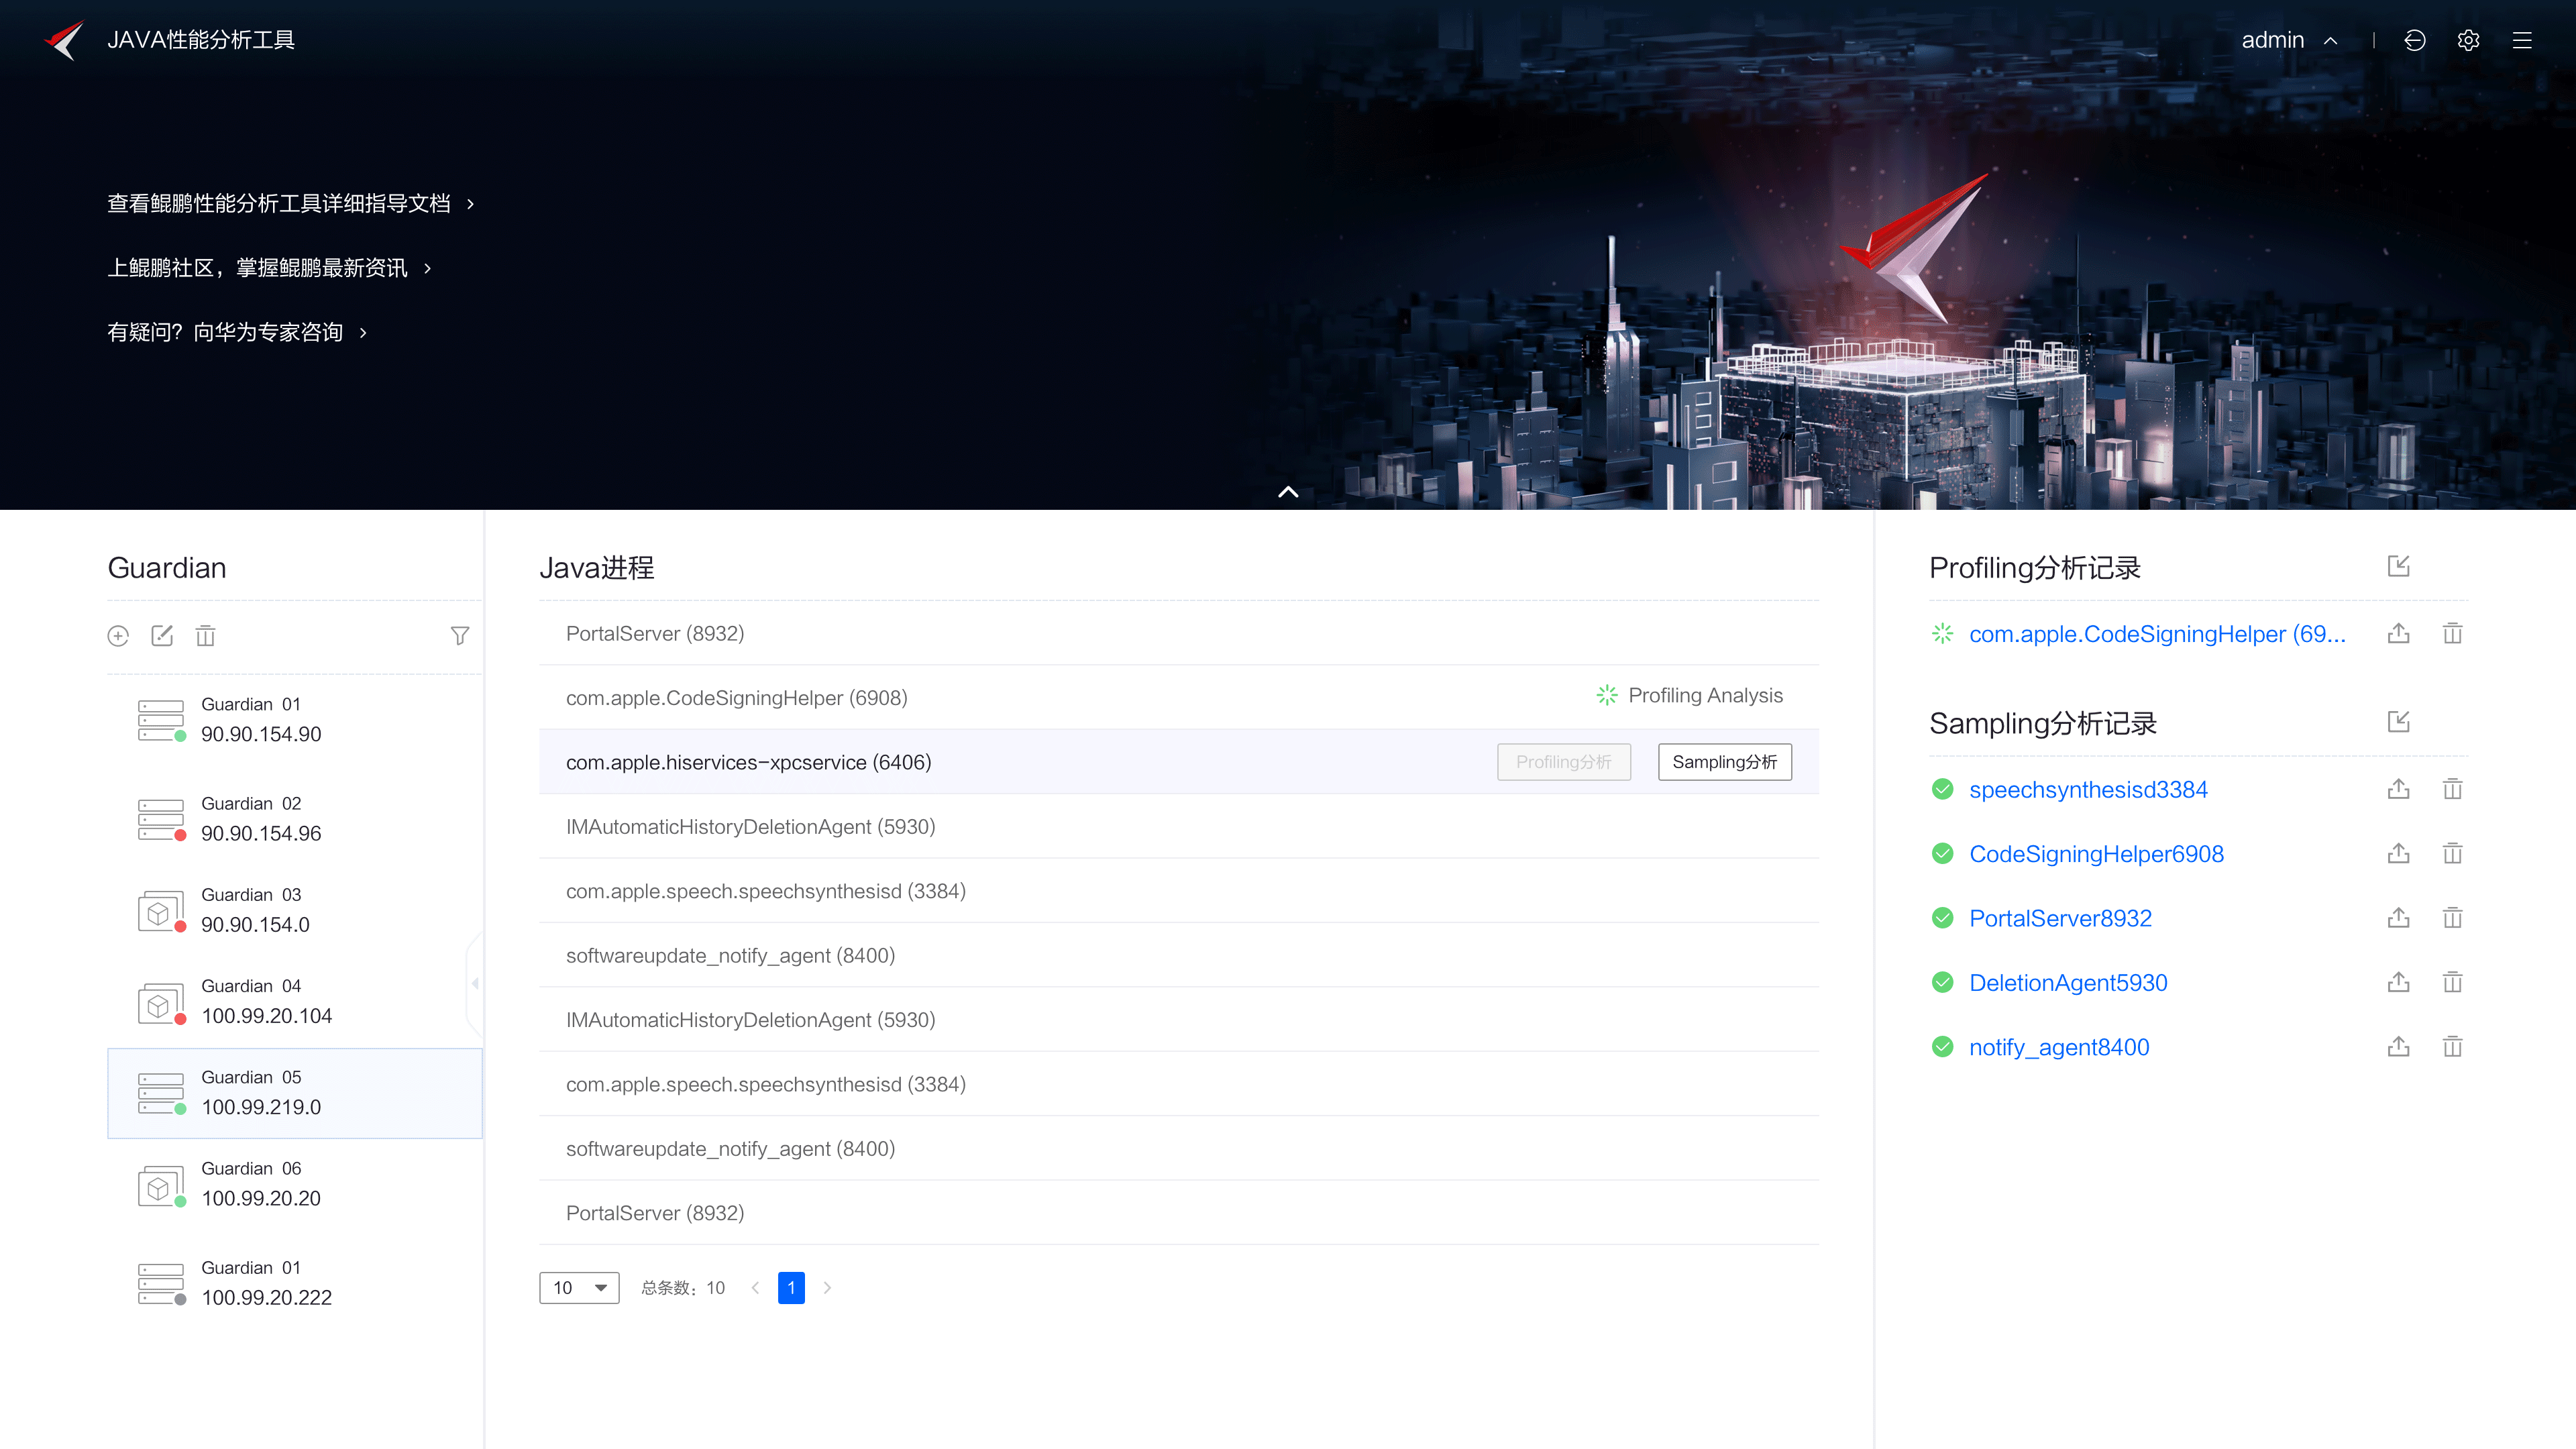Open the Guardian list filter icon

[x=460, y=636]
